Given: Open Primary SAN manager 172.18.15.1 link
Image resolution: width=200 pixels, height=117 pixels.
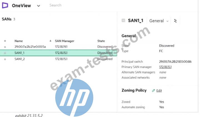Looking at the screenshot, I should coord(165,67).
